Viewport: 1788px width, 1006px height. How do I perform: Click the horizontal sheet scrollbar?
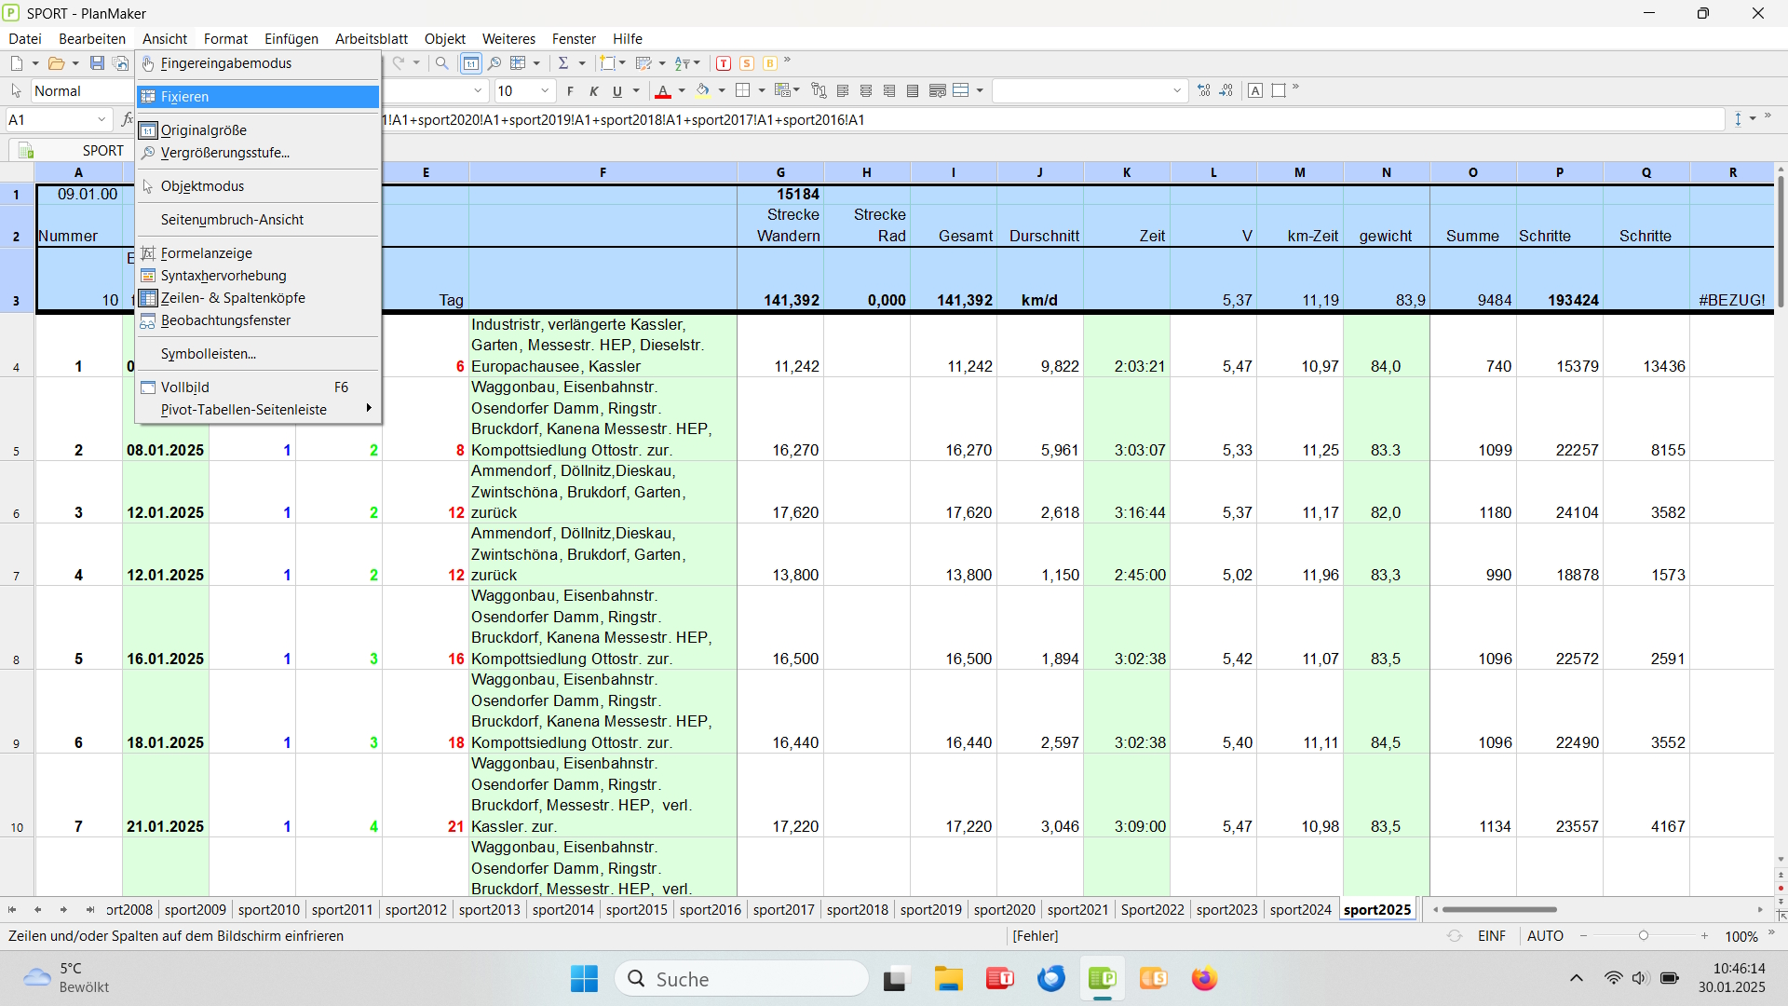1499,910
